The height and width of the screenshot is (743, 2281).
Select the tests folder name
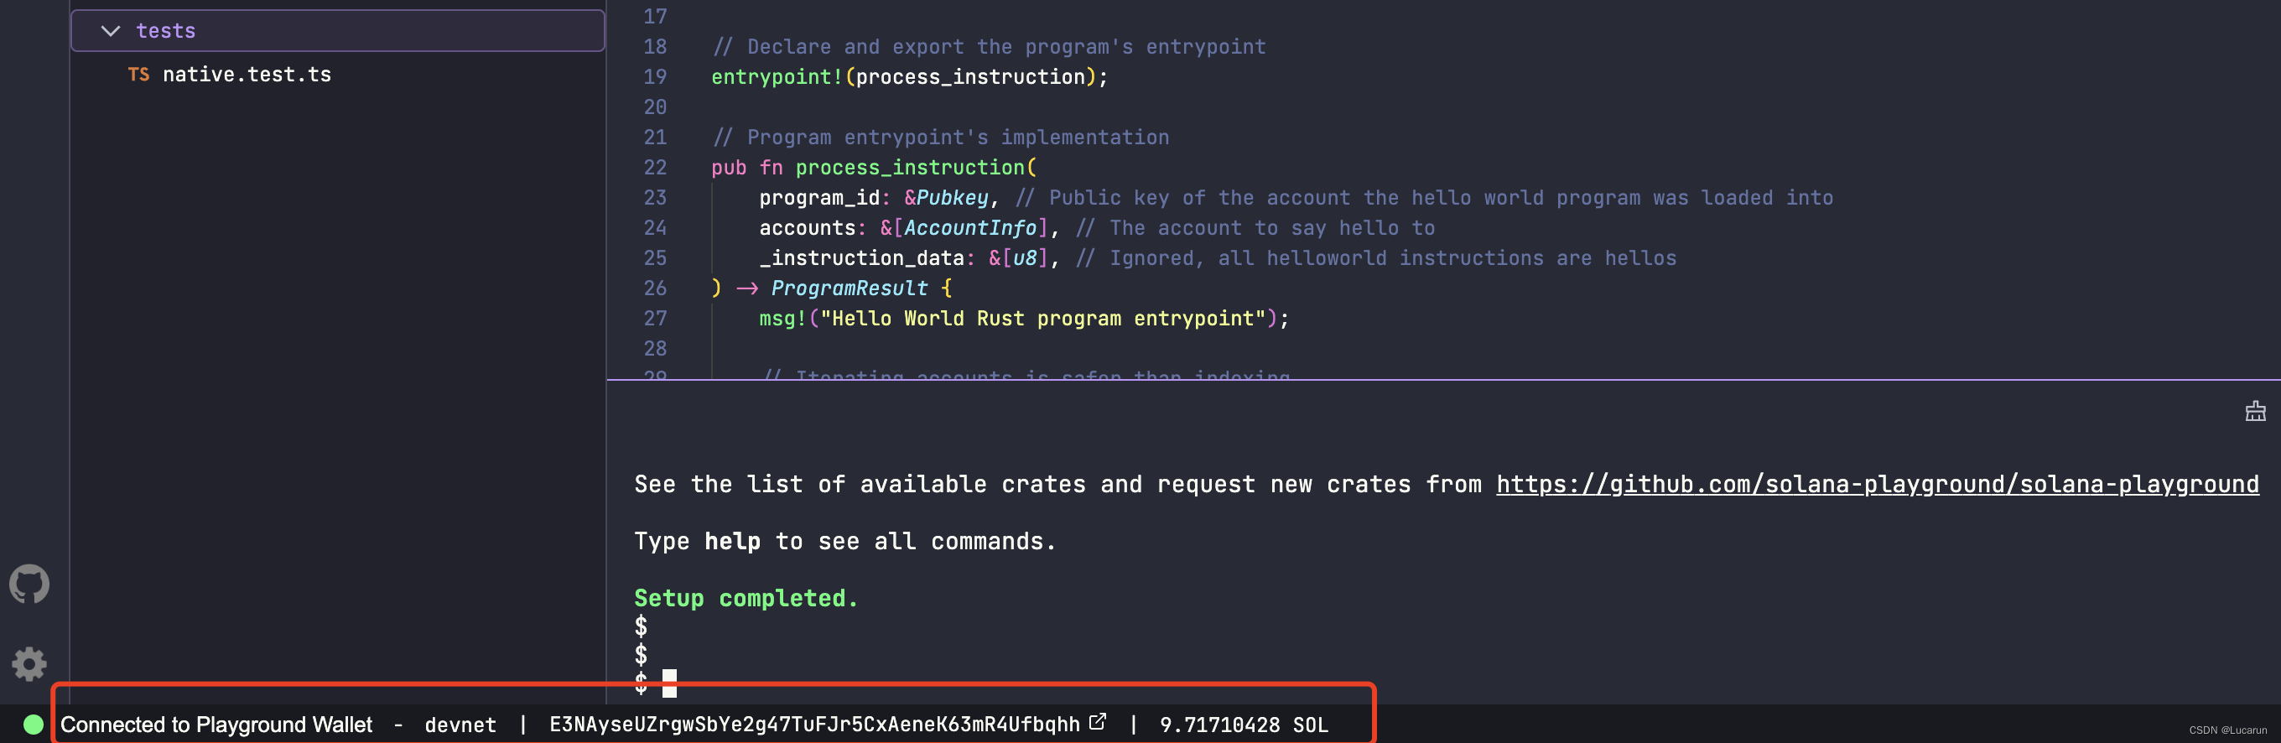coord(165,31)
